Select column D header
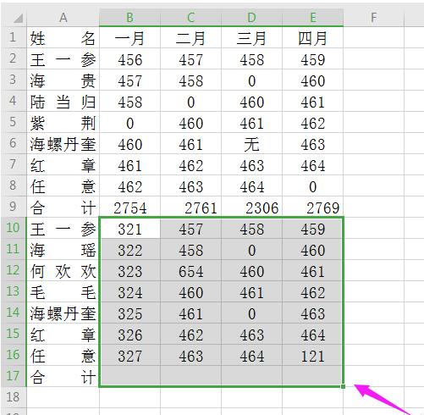 (x=251, y=18)
